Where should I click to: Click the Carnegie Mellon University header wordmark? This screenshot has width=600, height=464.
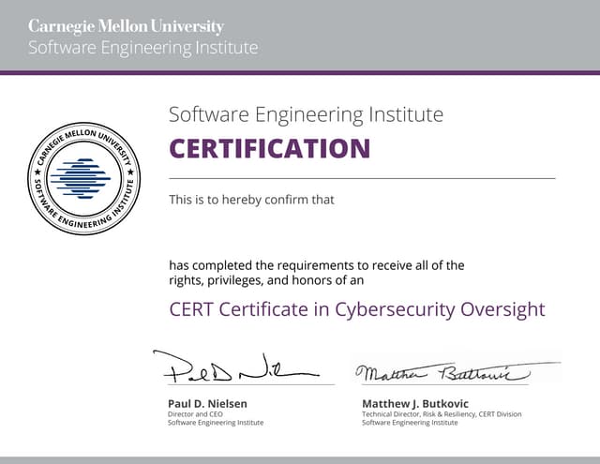click(x=126, y=26)
